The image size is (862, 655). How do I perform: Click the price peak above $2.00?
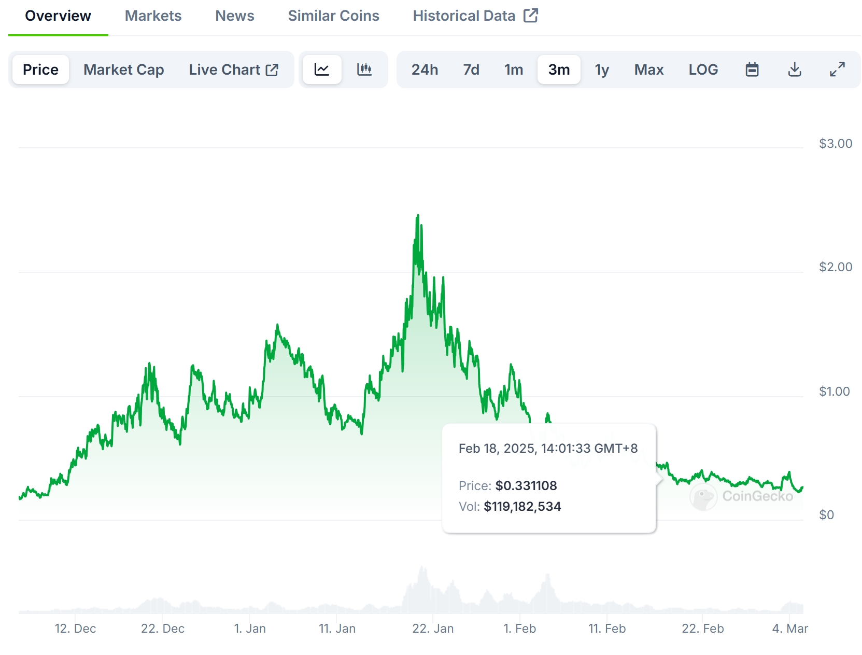(x=418, y=216)
